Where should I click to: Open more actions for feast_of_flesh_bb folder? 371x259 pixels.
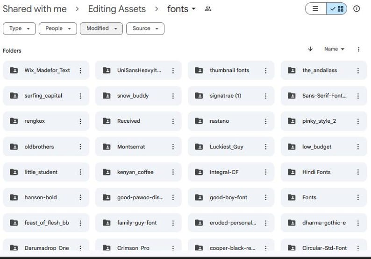pos(80,223)
